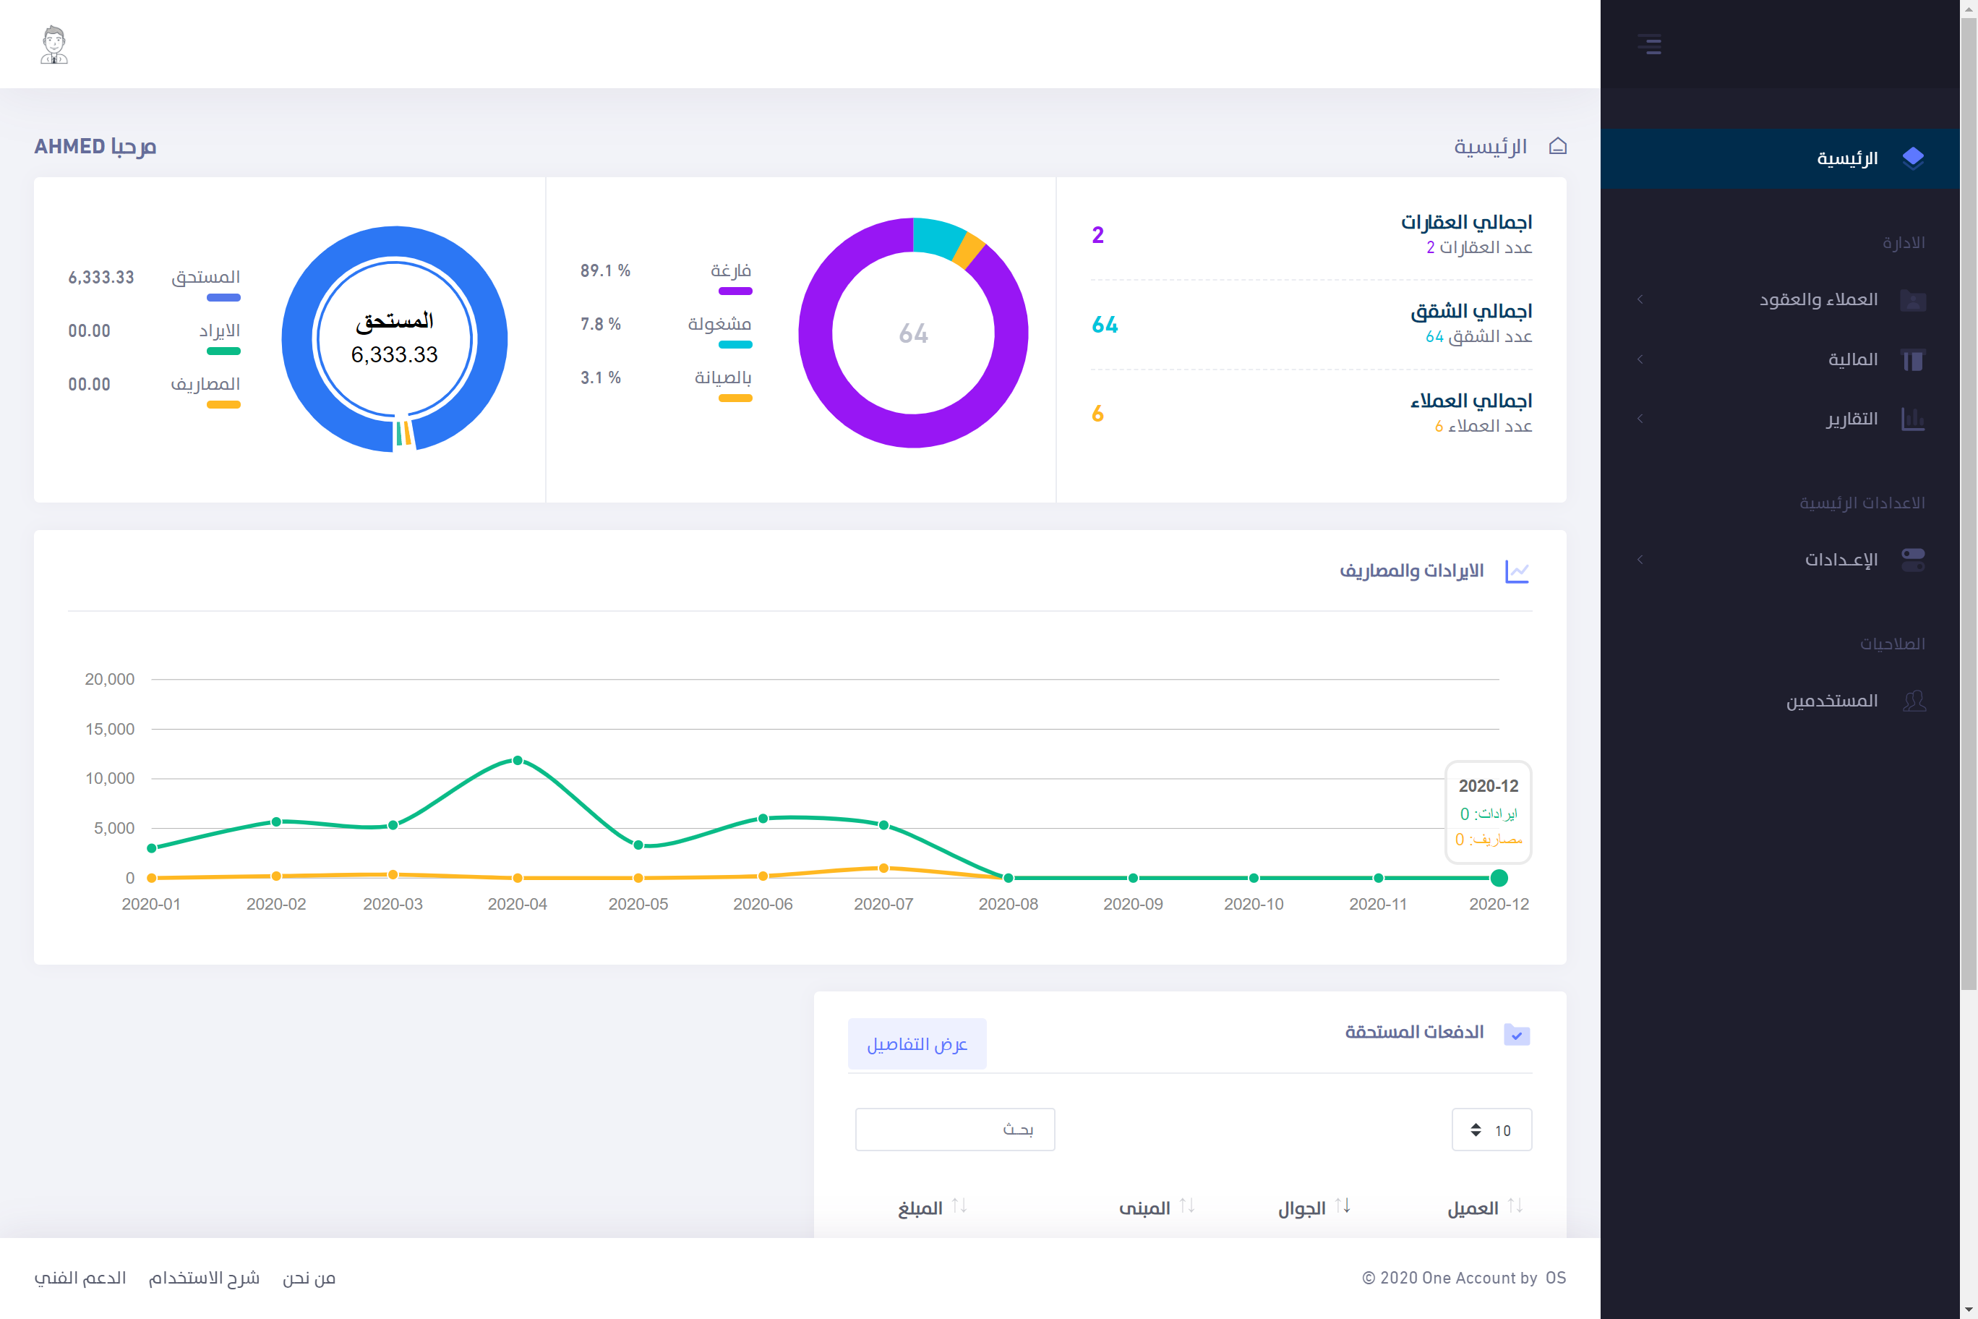Click the العملاء والعقود folder icon
The image size is (1978, 1319).
1912,300
